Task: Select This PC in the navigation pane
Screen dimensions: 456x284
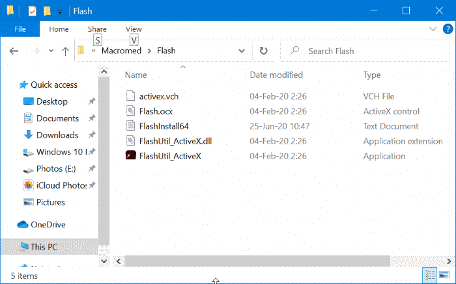Action: point(49,247)
